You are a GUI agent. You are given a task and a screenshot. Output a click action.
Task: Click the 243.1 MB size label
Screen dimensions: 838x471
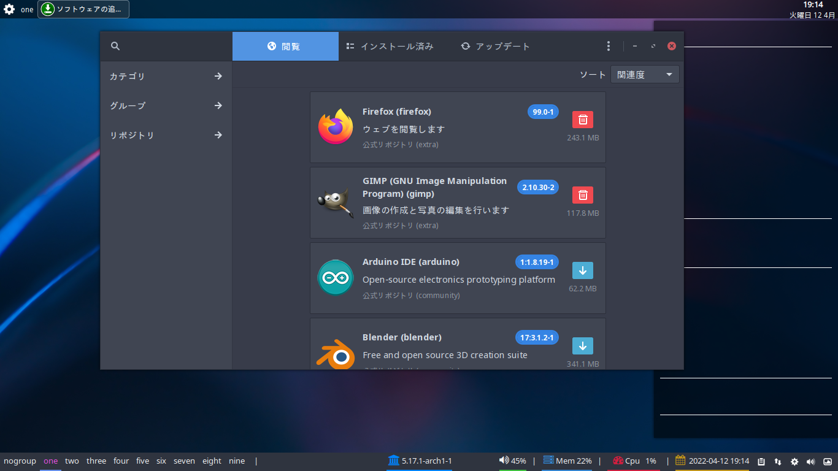583,138
